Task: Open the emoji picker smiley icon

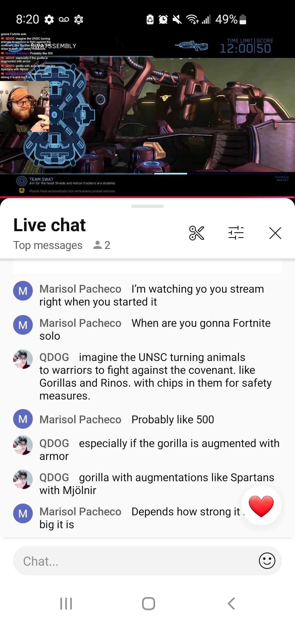Action: tap(267, 561)
